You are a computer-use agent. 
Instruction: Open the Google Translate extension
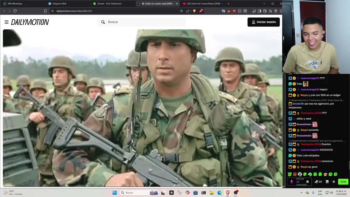(223, 11)
